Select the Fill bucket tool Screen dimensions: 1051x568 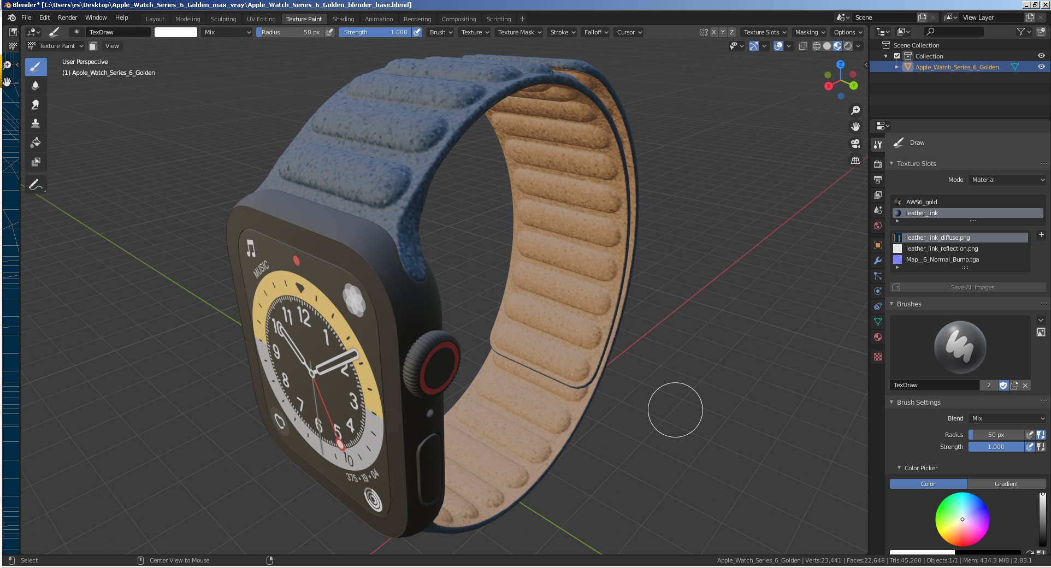pos(36,143)
